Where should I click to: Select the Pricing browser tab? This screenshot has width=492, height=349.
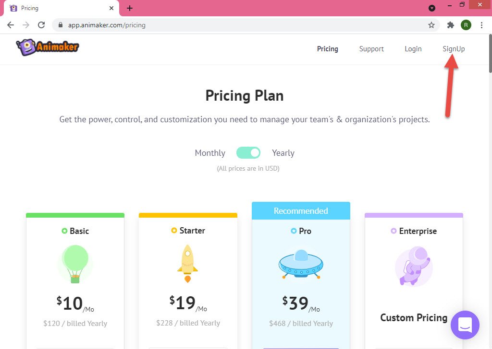pyautogui.click(x=61, y=8)
